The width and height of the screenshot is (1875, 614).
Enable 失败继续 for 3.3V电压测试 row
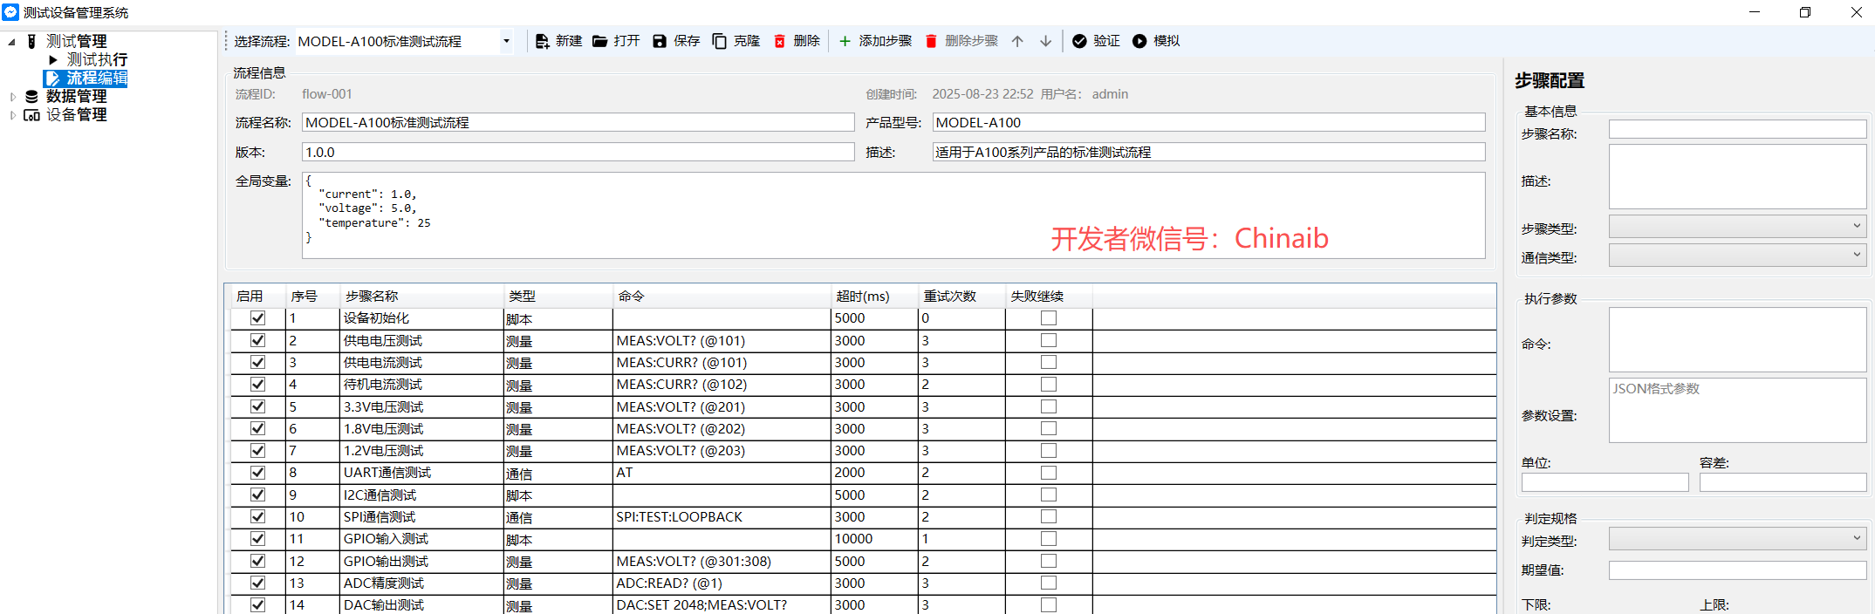pos(1049,406)
